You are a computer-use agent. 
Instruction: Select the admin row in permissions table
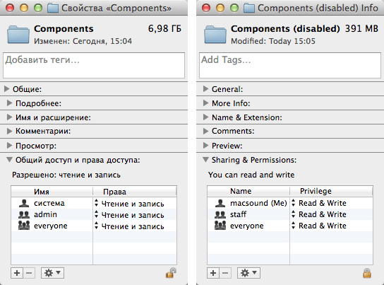(x=94, y=214)
